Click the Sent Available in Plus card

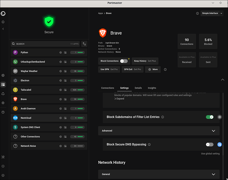coord(208,60)
